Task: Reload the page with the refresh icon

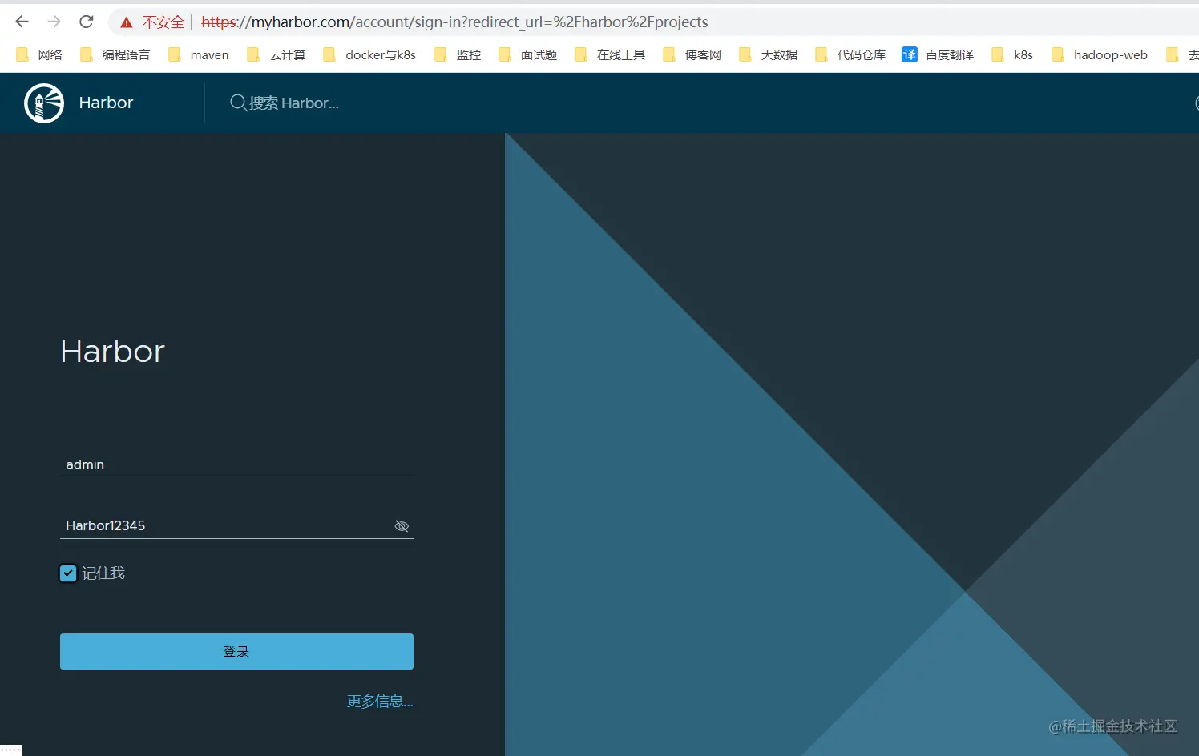Action: tap(87, 22)
